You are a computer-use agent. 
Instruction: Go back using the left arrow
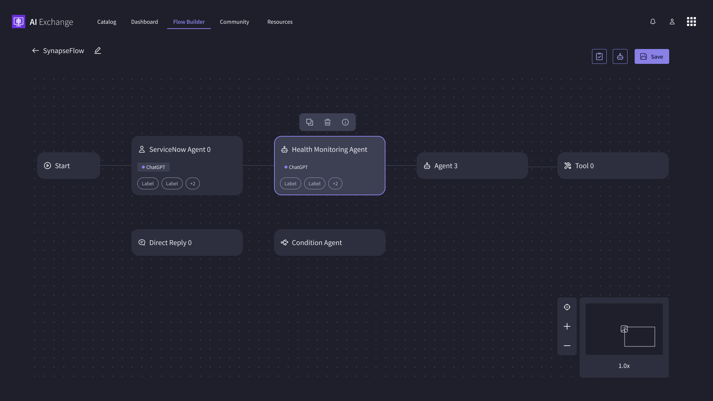click(x=35, y=51)
